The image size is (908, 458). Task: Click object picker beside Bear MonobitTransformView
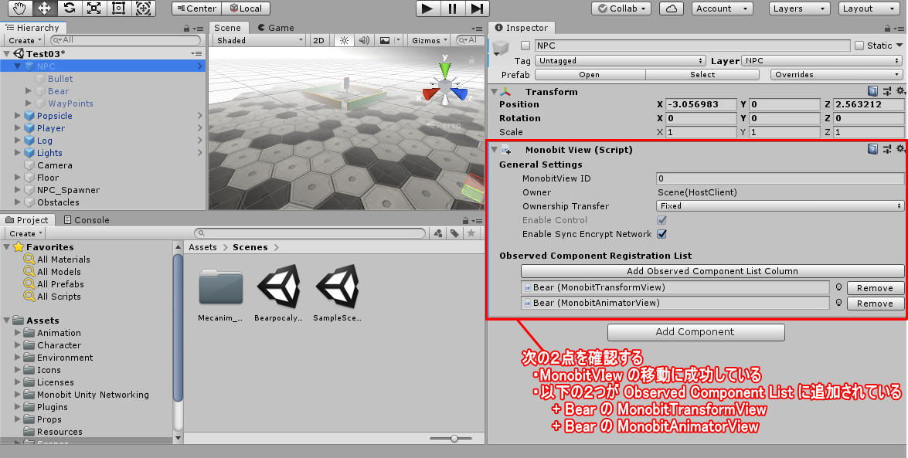pos(838,287)
